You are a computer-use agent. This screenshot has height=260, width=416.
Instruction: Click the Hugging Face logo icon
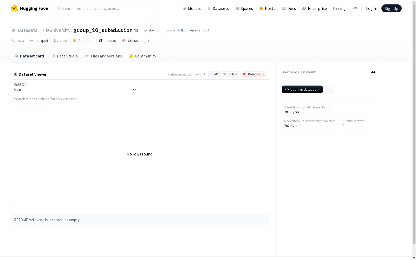coord(14,8)
